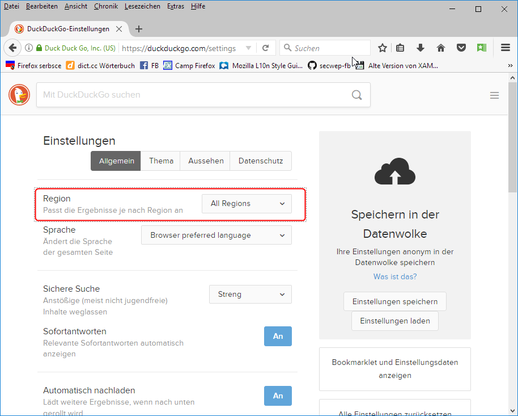Viewport: 518px width, 416px height.
Task: Select the Allgemein settings tab
Action: [x=116, y=161]
